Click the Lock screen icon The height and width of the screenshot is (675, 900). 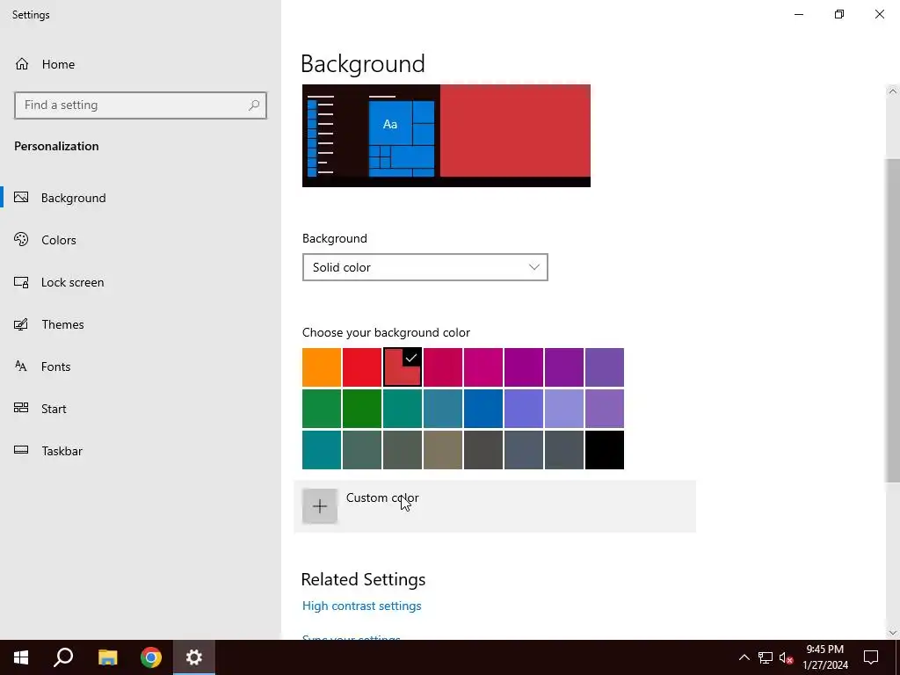pos(21,282)
